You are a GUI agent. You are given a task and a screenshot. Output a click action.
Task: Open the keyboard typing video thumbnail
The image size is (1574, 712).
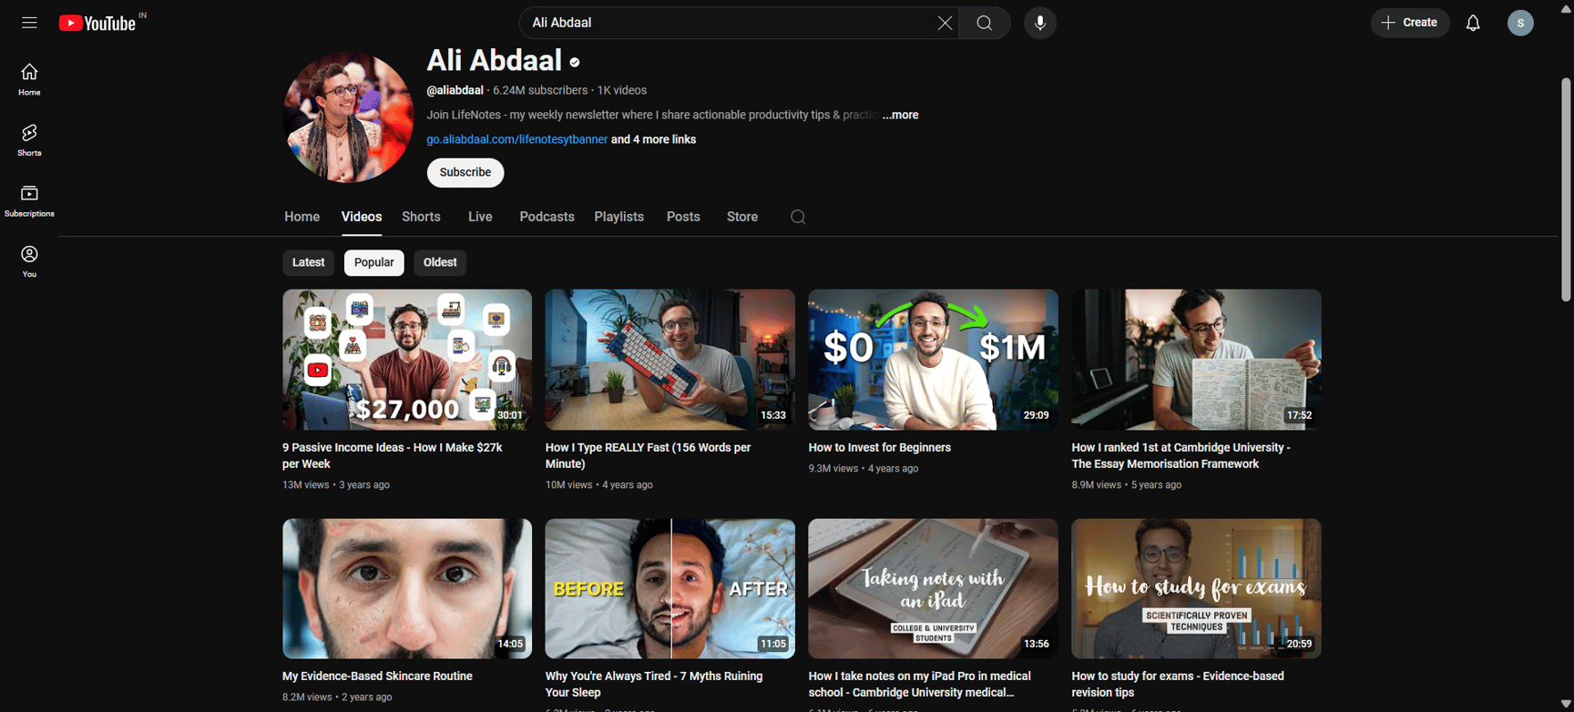[670, 360]
